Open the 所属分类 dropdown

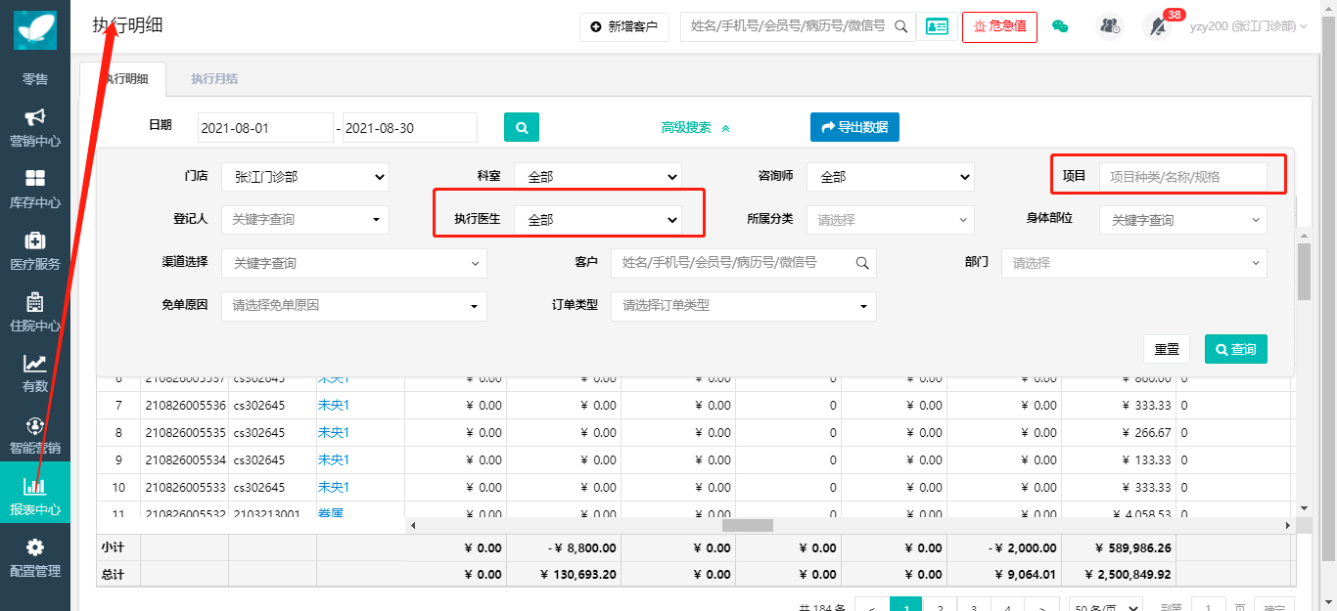890,220
